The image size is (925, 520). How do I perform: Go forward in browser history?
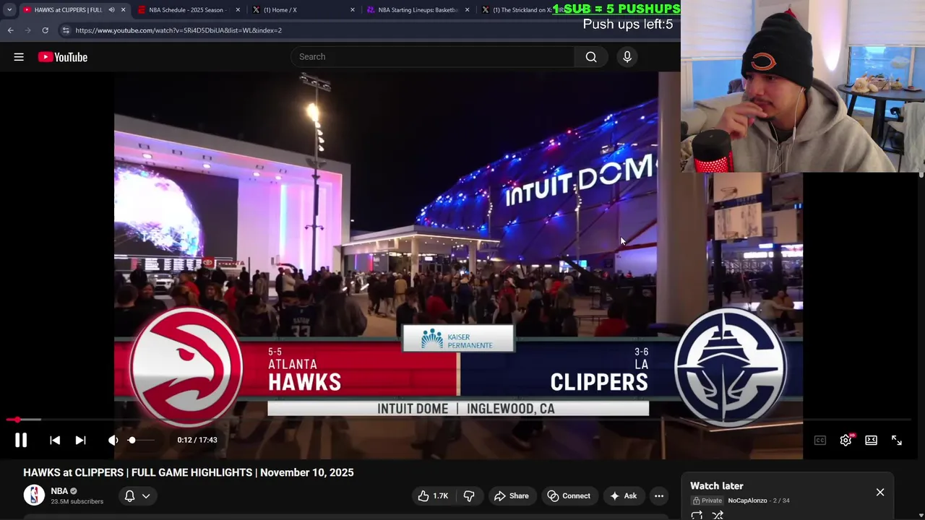click(27, 30)
